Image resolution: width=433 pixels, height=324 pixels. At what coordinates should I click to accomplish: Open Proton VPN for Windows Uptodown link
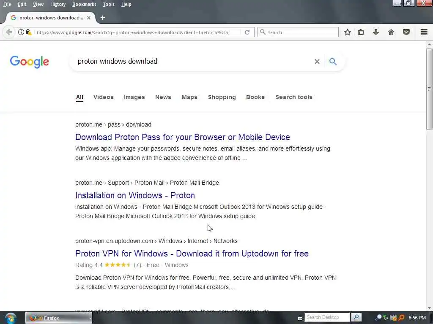[192, 254]
